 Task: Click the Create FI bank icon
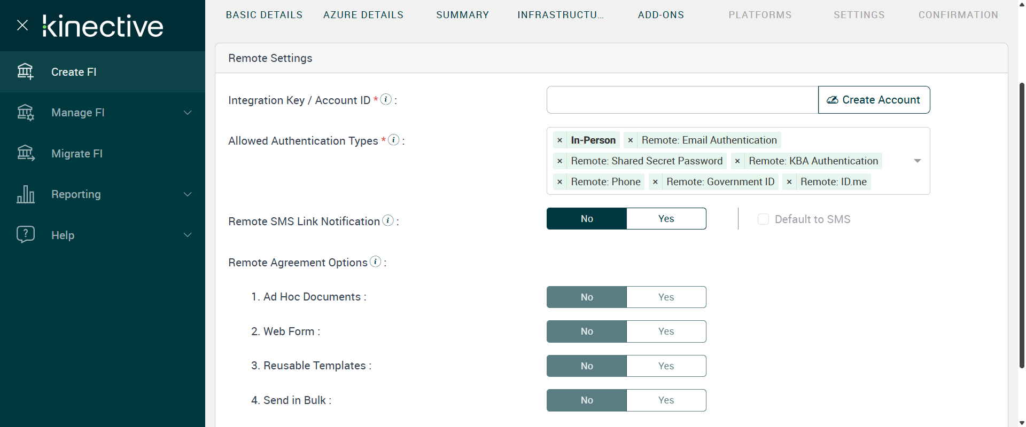(25, 72)
